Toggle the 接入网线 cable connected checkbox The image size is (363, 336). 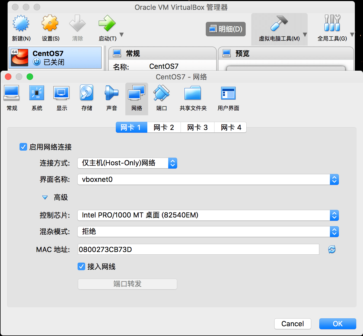81,266
